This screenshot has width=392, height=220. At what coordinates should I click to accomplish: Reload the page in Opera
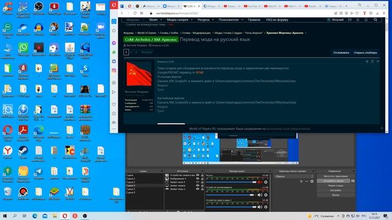pos(135,13)
